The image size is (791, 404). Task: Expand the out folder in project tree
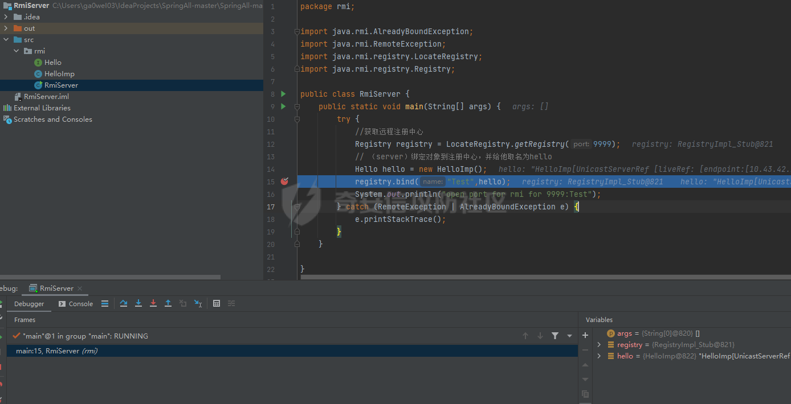click(x=6, y=28)
